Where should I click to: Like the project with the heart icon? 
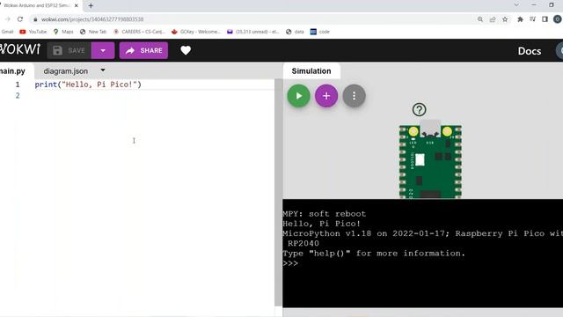tap(186, 50)
